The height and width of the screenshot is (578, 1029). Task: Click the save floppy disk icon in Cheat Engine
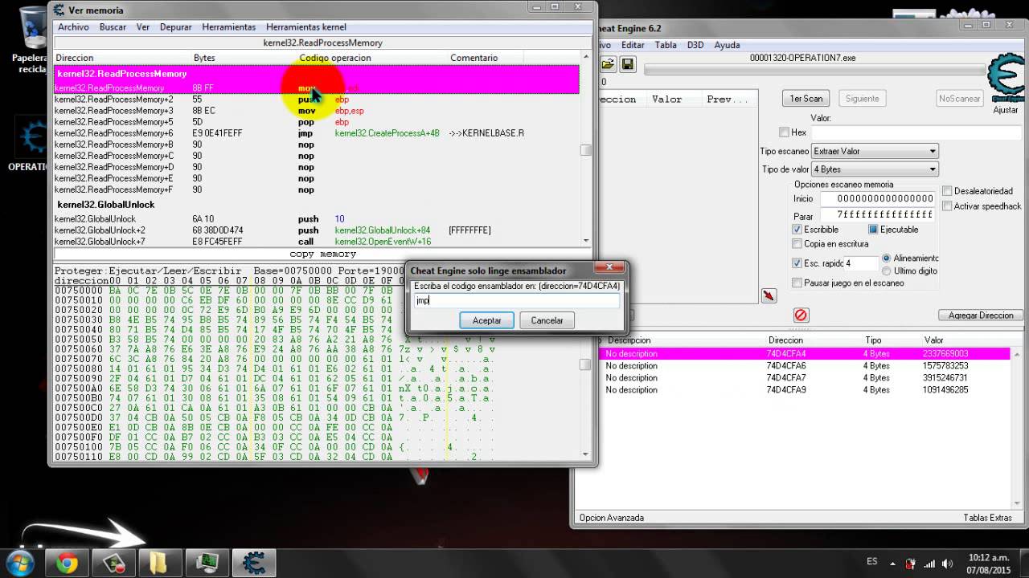pyautogui.click(x=628, y=64)
